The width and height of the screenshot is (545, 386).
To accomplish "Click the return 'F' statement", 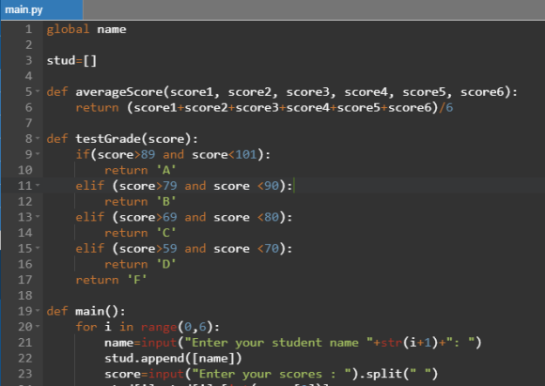I will click(x=112, y=280).
